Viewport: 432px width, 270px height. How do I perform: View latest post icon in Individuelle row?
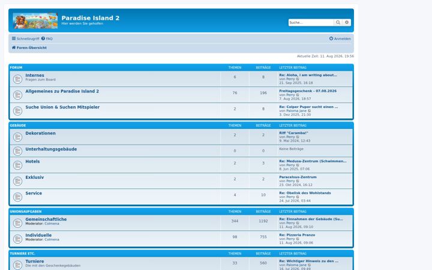click(x=298, y=239)
